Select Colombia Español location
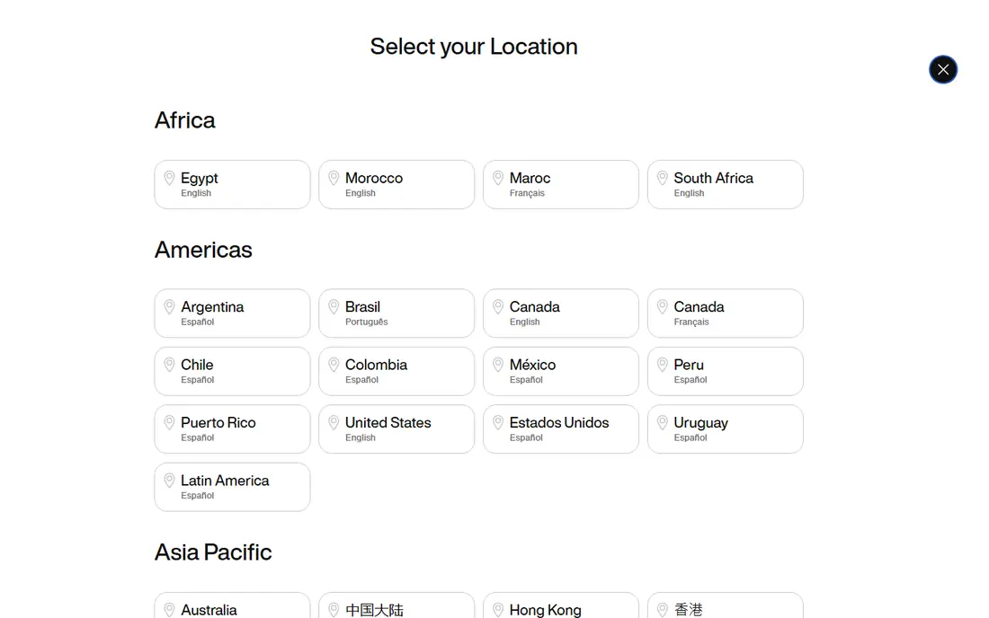Viewport: 989px width, 618px height. 396,371
